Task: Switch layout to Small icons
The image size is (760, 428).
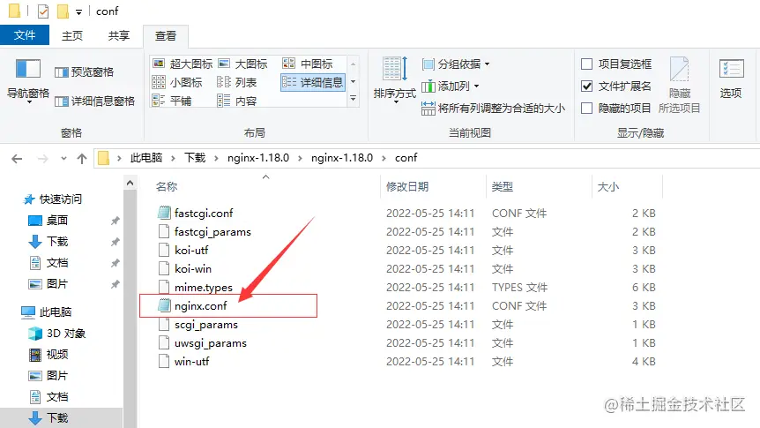Action: click(x=177, y=82)
